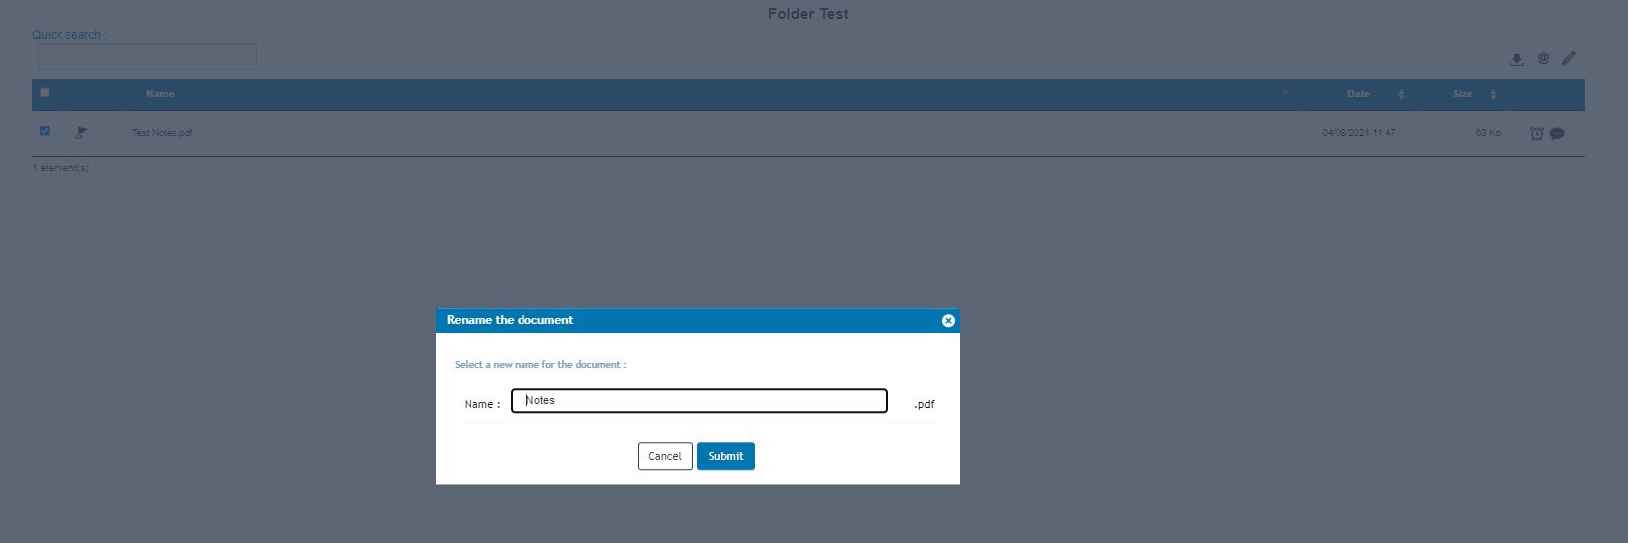Click the Name column ascending sort arrow
This screenshot has width=1628, height=543.
pos(1285,93)
